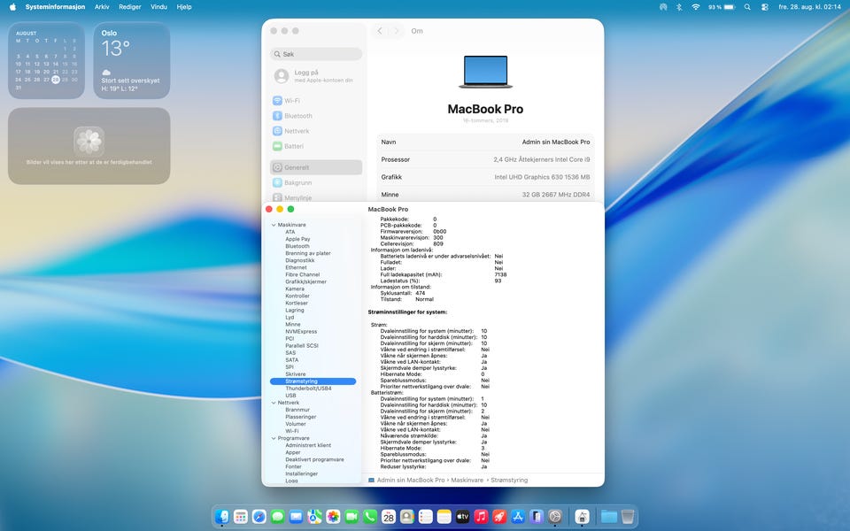Launch Messages from the Dock
The image size is (850, 531).
click(x=277, y=517)
